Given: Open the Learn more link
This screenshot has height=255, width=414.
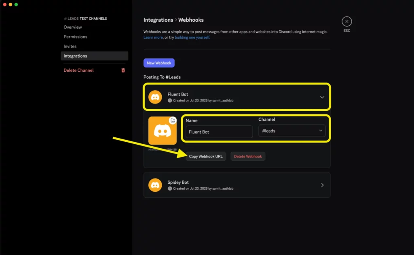Looking at the screenshot, I should tap(152, 37).
